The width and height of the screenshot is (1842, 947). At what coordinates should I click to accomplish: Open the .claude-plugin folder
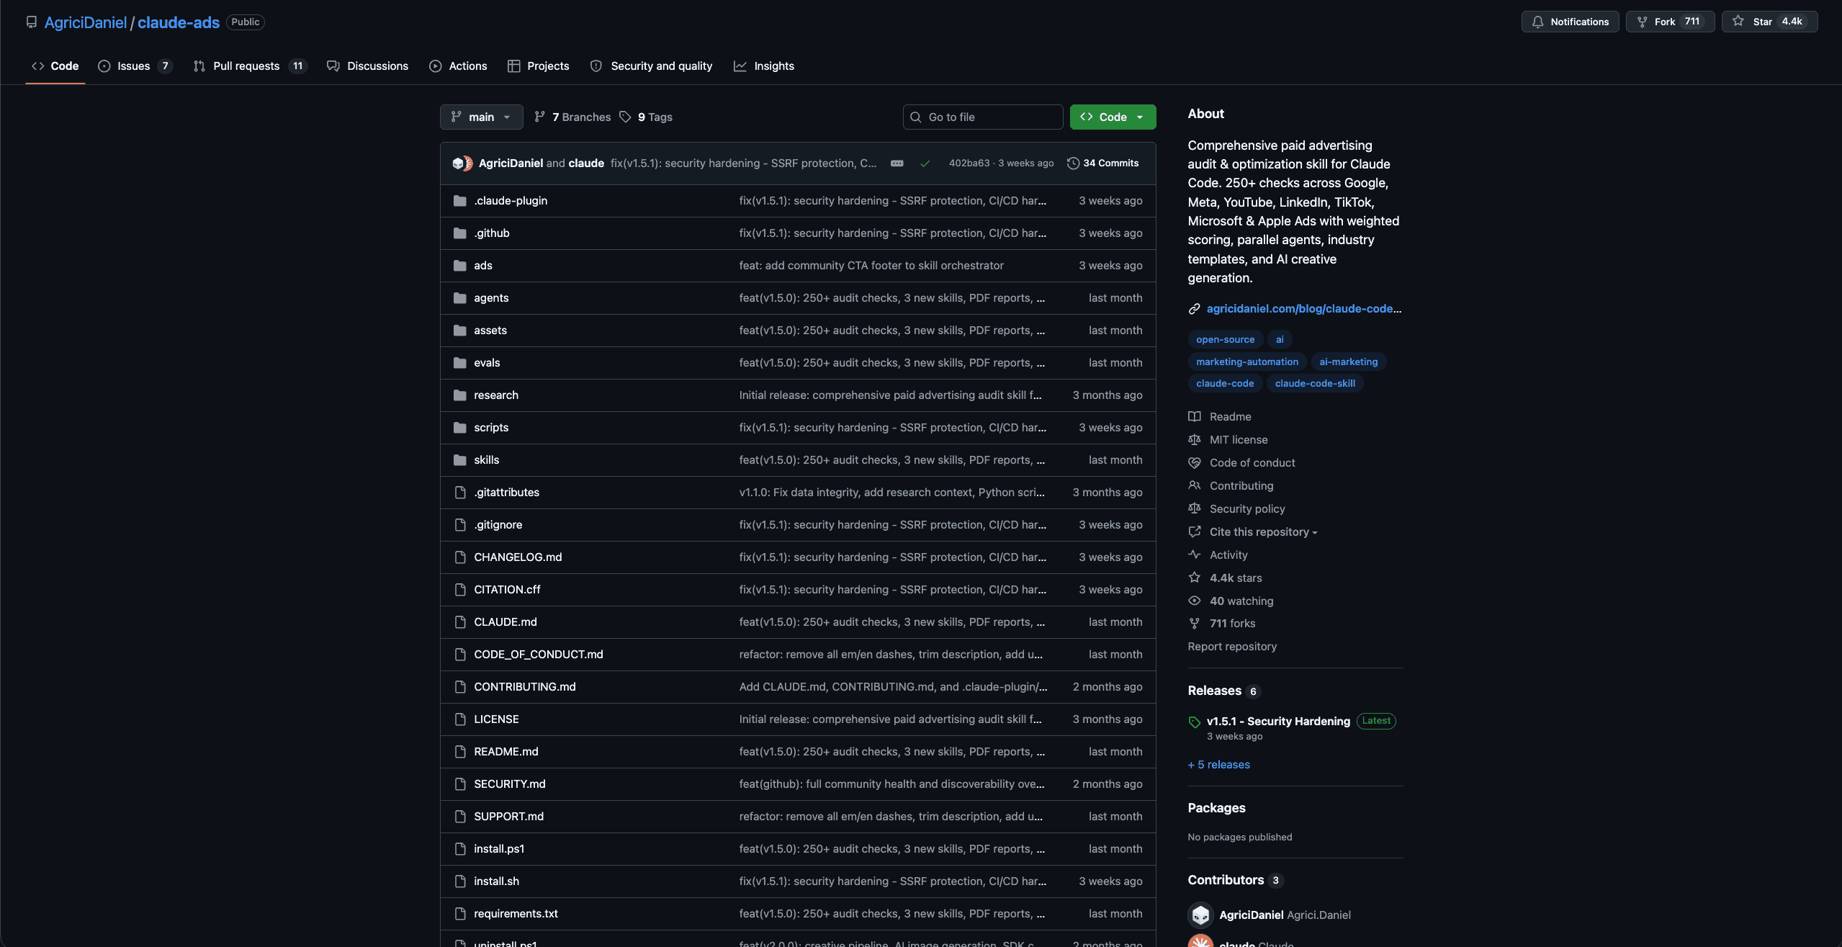point(510,200)
